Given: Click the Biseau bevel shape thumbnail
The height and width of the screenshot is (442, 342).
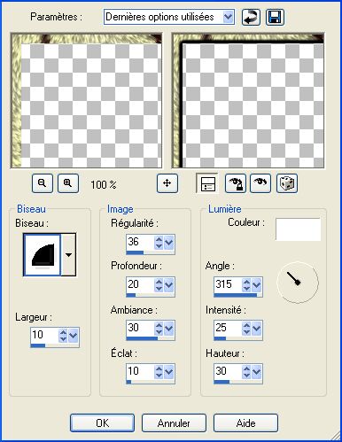Looking at the screenshot, I should [x=43, y=255].
